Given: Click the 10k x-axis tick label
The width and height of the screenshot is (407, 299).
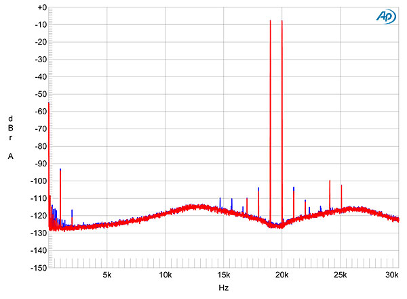Looking at the screenshot, I should 165,275.
